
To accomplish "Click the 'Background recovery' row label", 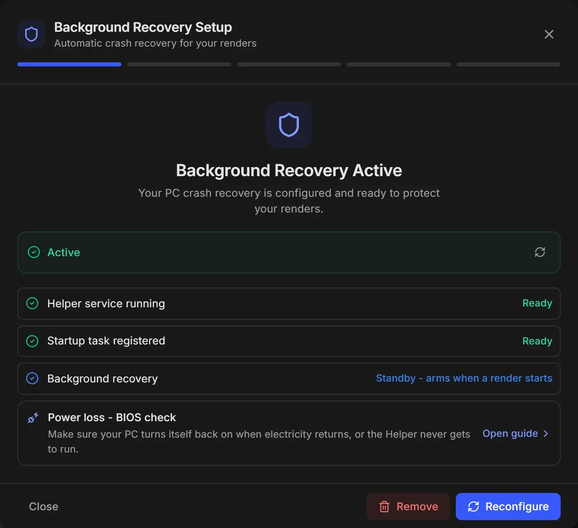I will click(x=102, y=379).
